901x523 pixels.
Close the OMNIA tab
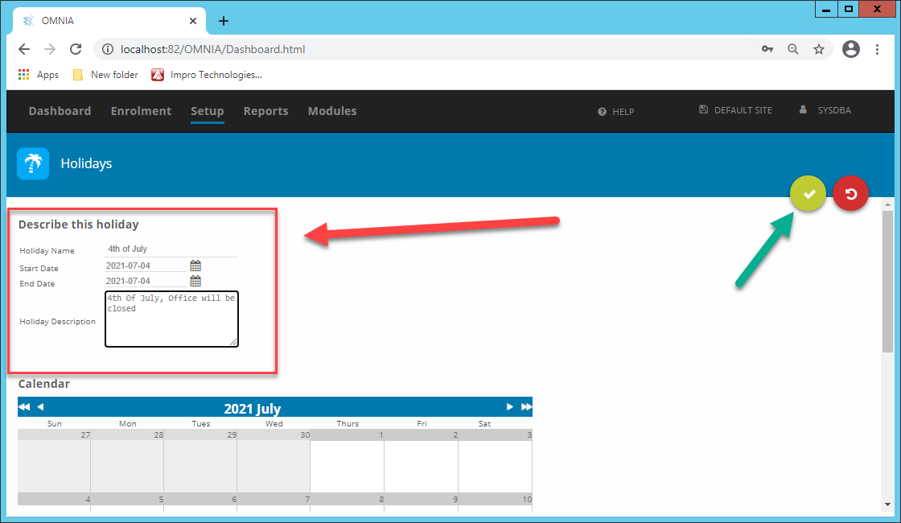click(x=193, y=21)
